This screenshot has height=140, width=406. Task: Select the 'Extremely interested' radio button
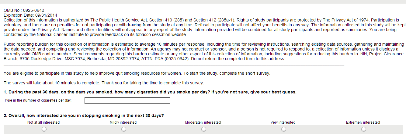[x=363, y=129]
